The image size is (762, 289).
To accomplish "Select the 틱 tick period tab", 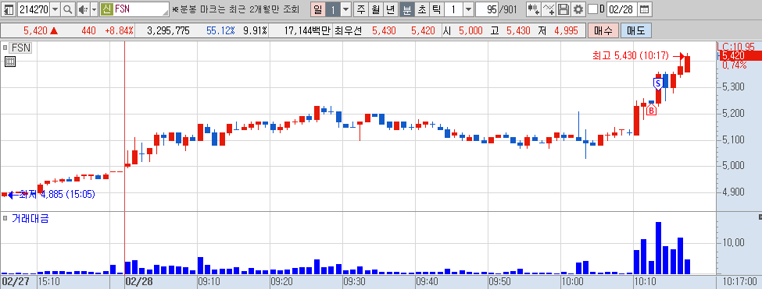I will (x=436, y=9).
